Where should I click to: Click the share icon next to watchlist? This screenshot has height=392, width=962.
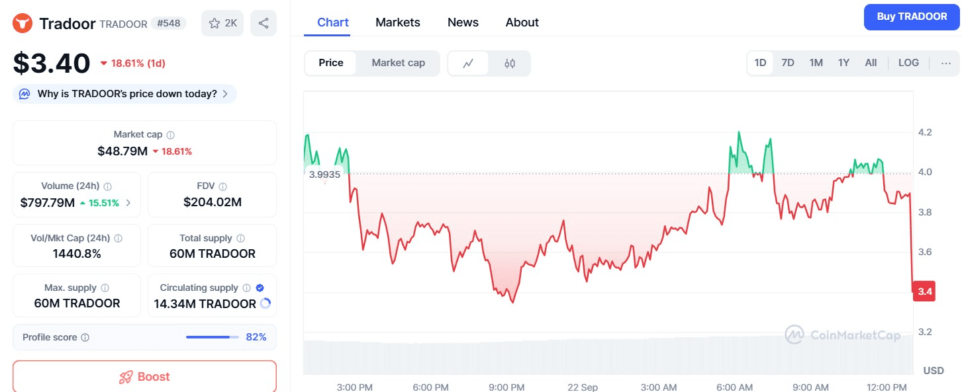tap(264, 23)
